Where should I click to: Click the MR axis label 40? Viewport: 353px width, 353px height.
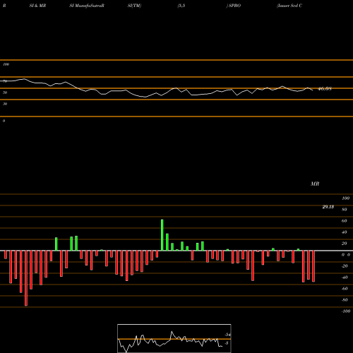click(345, 232)
